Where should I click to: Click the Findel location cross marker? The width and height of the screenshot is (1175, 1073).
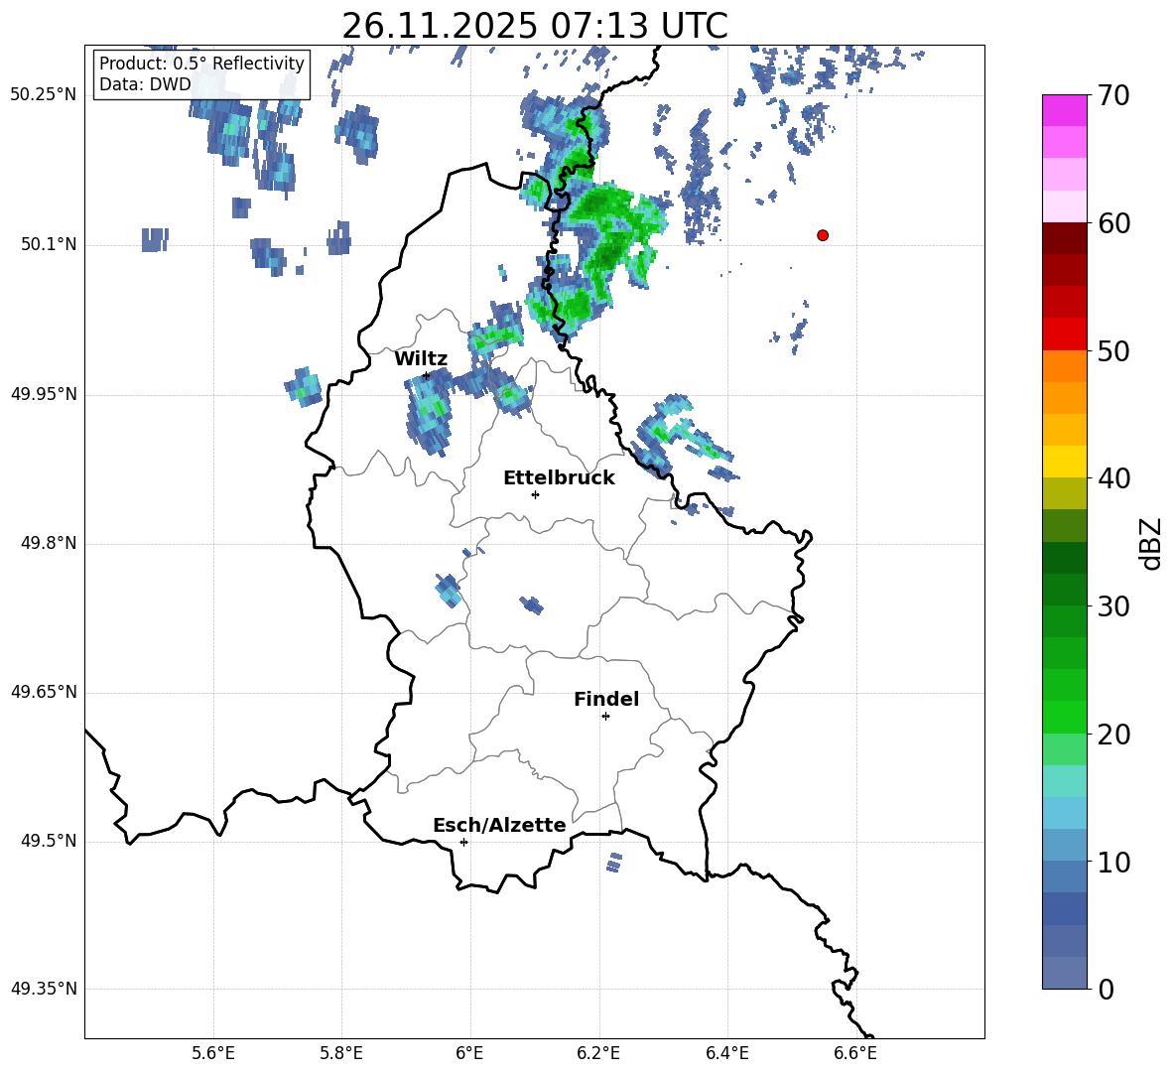(605, 717)
